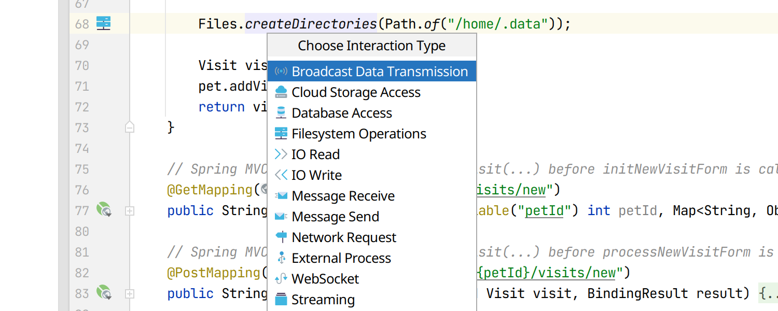Click the web endpoint gutter icon on line 83
Viewport: 778px width, 311px height.
tap(104, 293)
